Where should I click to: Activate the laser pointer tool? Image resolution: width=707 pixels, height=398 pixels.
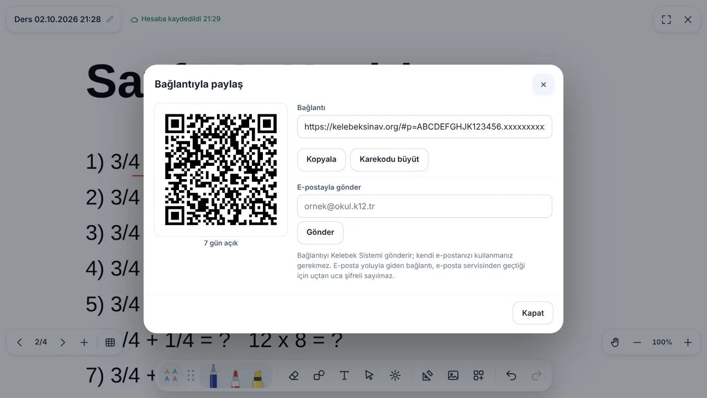tap(395, 375)
